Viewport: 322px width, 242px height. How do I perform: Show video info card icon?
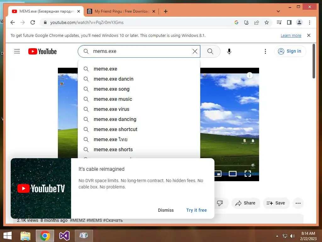click(249, 76)
